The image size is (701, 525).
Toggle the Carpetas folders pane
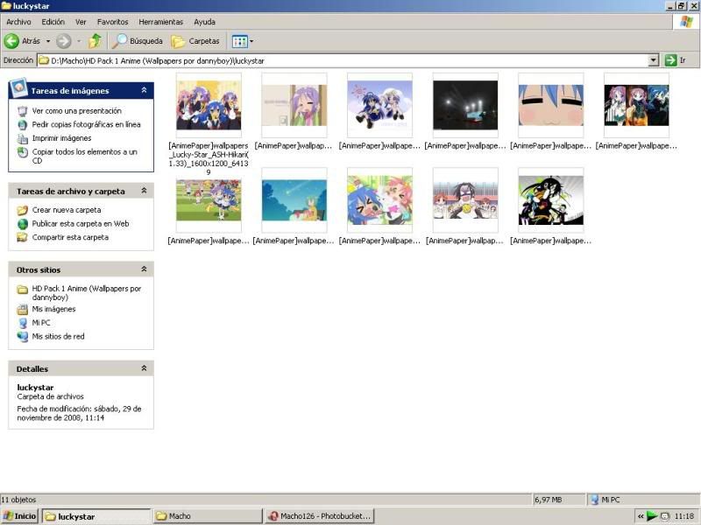tap(195, 41)
